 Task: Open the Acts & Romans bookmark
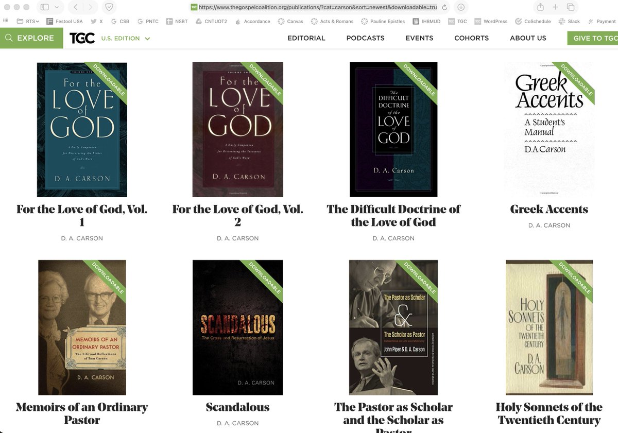(332, 21)
